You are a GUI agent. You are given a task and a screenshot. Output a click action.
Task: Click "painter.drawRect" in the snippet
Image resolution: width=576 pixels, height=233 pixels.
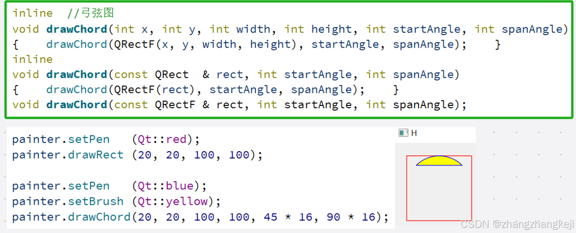tap(68, 155)
